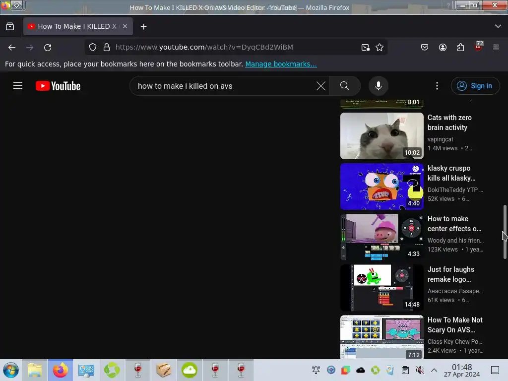Click the Woody and his friends channel name
The height and width of the screenshot is (381, 508).
pos(455,241)
